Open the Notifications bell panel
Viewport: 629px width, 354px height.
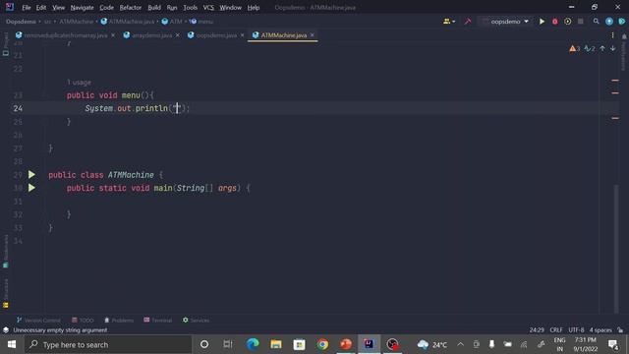624,36
